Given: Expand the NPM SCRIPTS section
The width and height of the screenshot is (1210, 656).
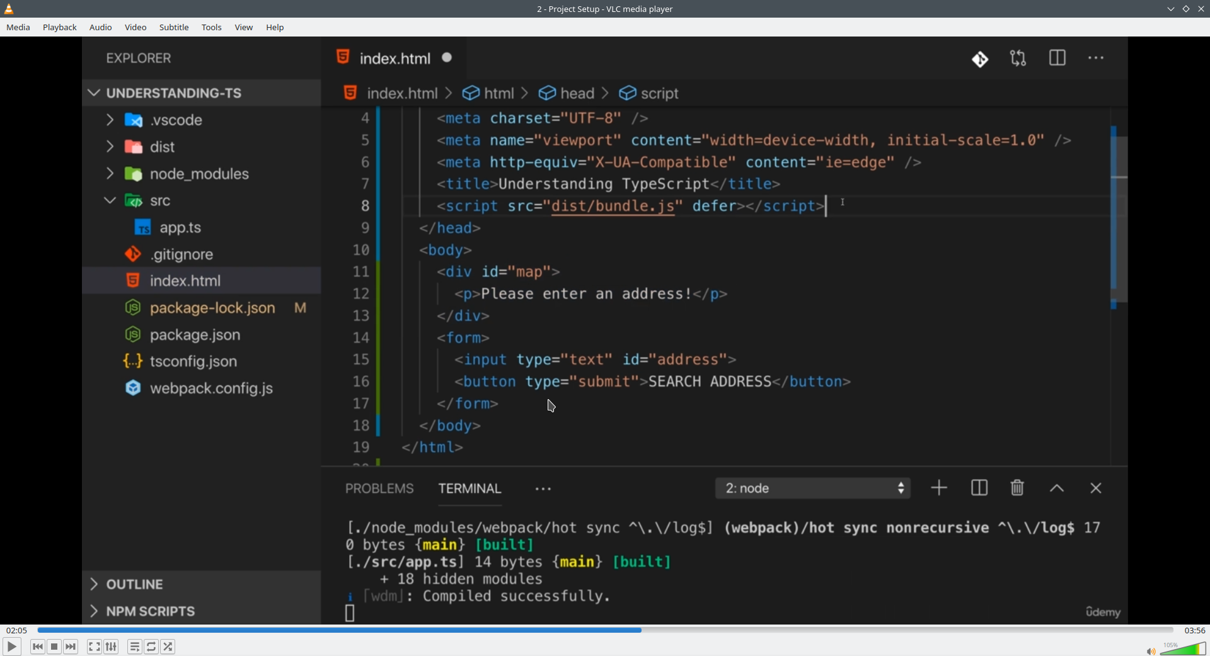Looking at the screenshot, I should coord(202,611).
